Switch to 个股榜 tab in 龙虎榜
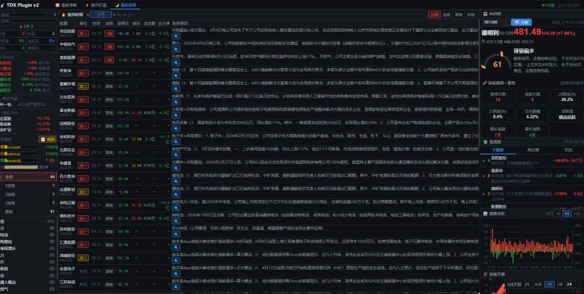 [x=497, y=150]
